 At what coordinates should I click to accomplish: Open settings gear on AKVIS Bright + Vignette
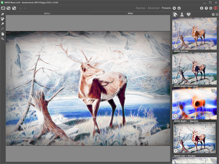click(176, 116)
